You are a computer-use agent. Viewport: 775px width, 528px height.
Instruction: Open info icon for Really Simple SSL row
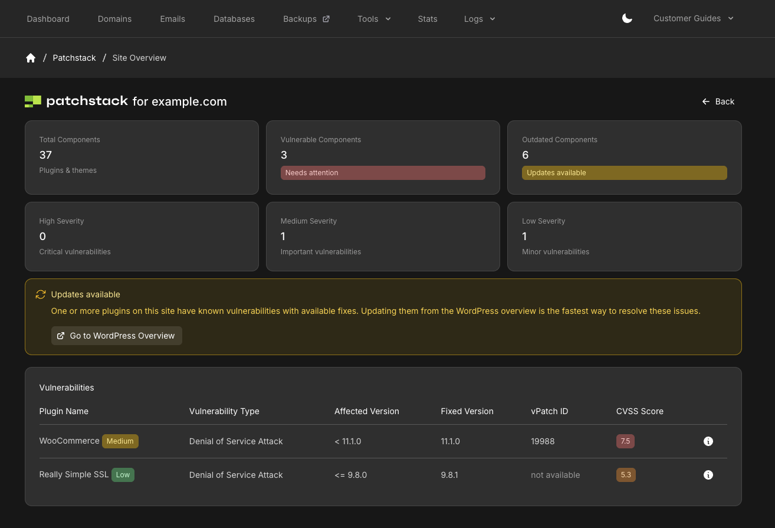coord(708,475)
